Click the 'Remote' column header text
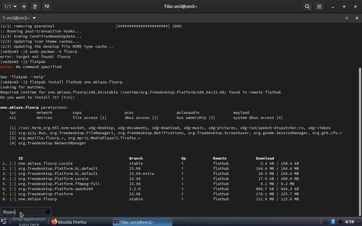Screen dimensions: 362x226 [x=220, y=158]
